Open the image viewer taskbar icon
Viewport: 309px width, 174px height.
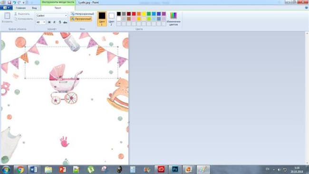coord(76,169)
